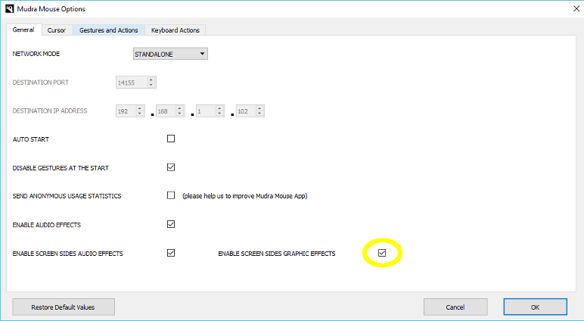The image size is (584, 321).
Task: Open the Gestures and Actions tab
Action: pyautogui.click(x=109, y=30)
